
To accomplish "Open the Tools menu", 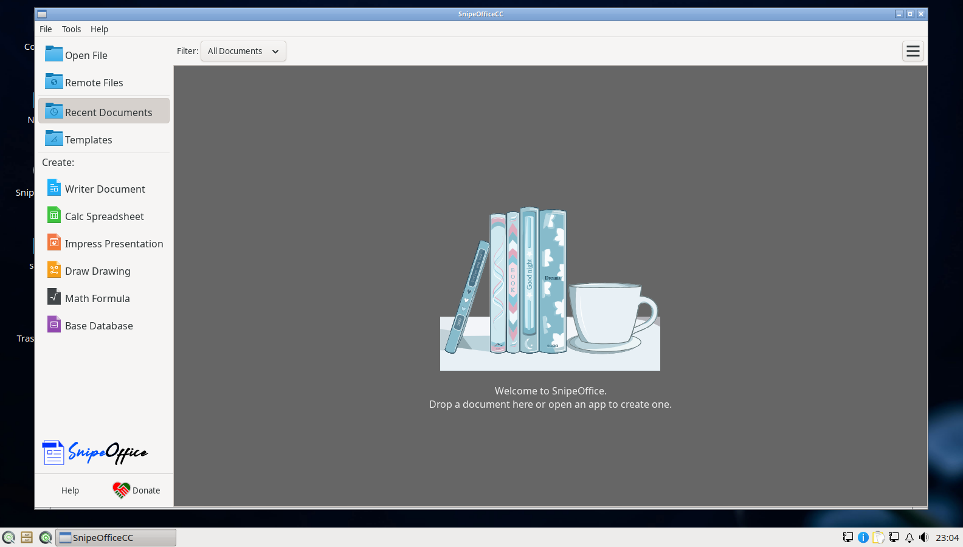I will coord(71,29).
